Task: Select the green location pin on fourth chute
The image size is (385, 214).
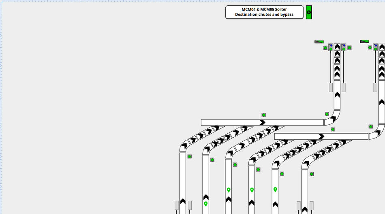Action: click(252, 190)
